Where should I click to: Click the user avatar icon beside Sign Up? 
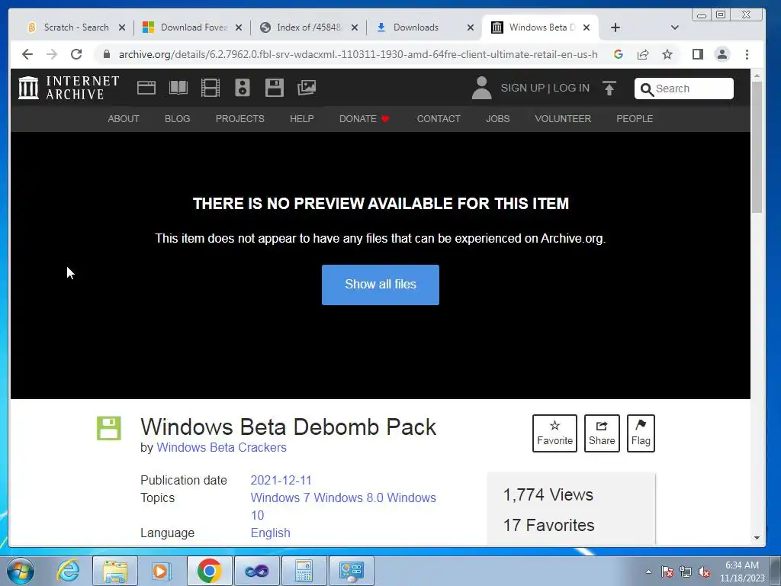pyautogui.click(x=482, y=88)
